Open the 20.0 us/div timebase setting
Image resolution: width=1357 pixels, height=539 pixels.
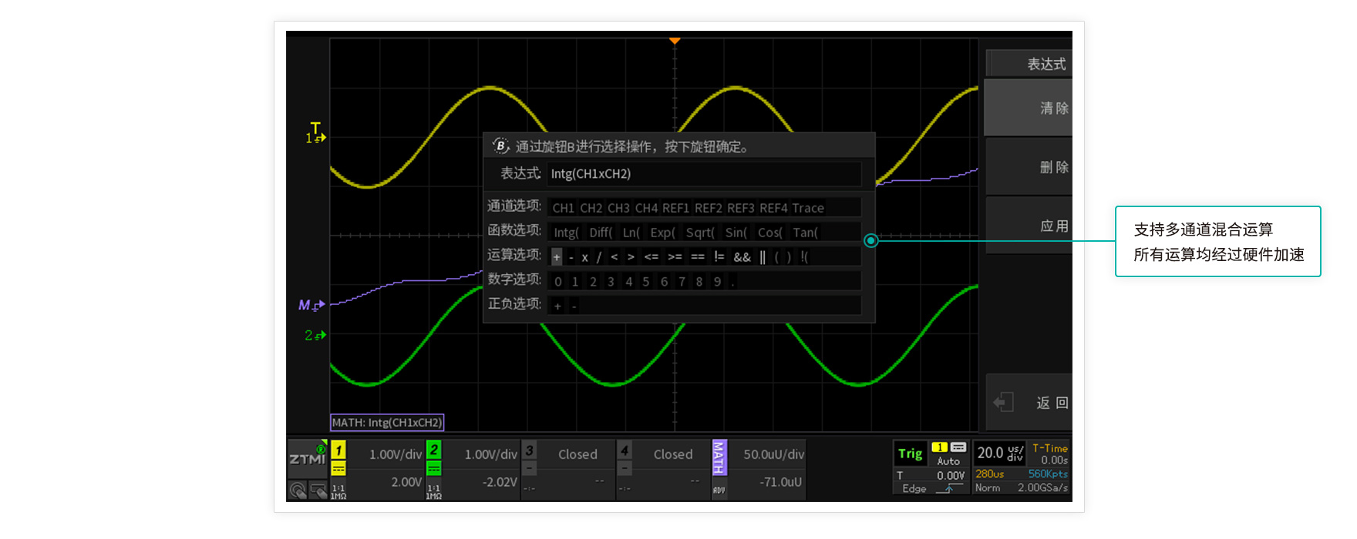click(999, 453)
